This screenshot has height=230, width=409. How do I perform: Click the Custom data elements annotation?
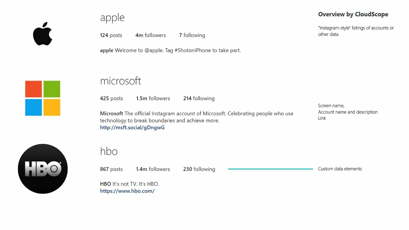point(340,169)
